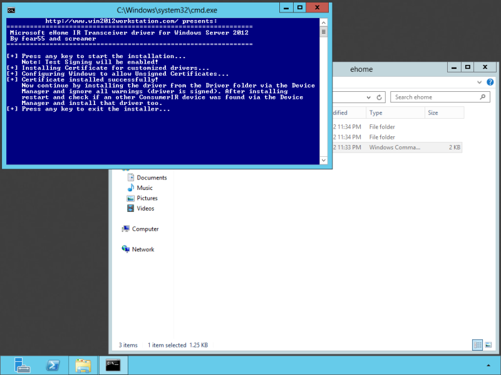Click the ehome window title text
The height and width of the screenshot is (375, 501).
(x=361, y=69)
